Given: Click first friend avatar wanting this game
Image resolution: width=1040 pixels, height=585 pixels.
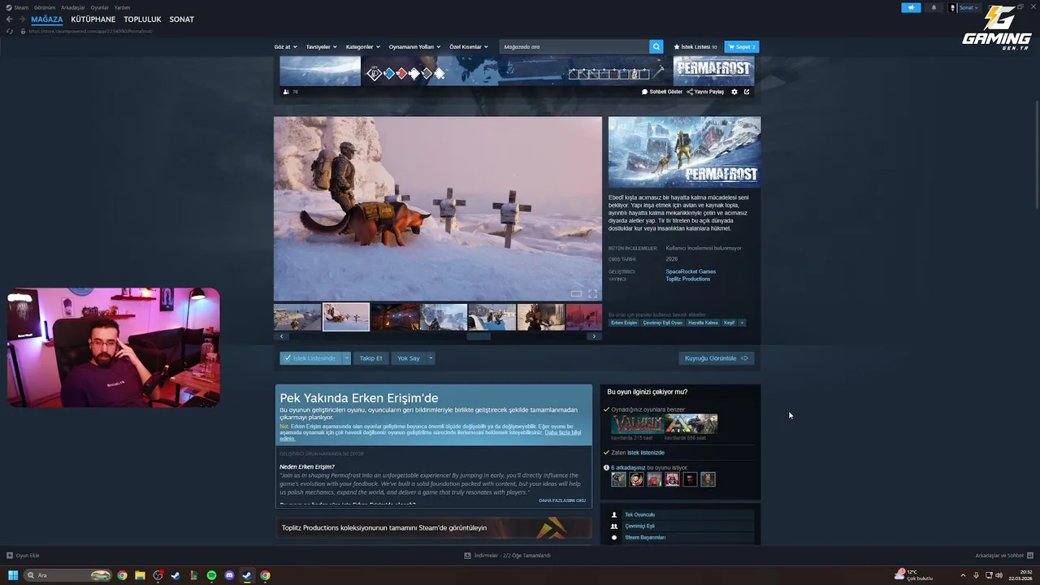Looking at the screenshot, I should pyautogui.click(x=618, y=479).
